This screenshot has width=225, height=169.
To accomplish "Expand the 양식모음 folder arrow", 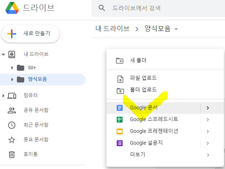I will tap(12, 80).
